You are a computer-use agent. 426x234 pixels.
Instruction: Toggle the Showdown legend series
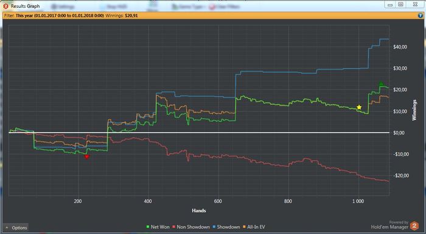point(226,227)
